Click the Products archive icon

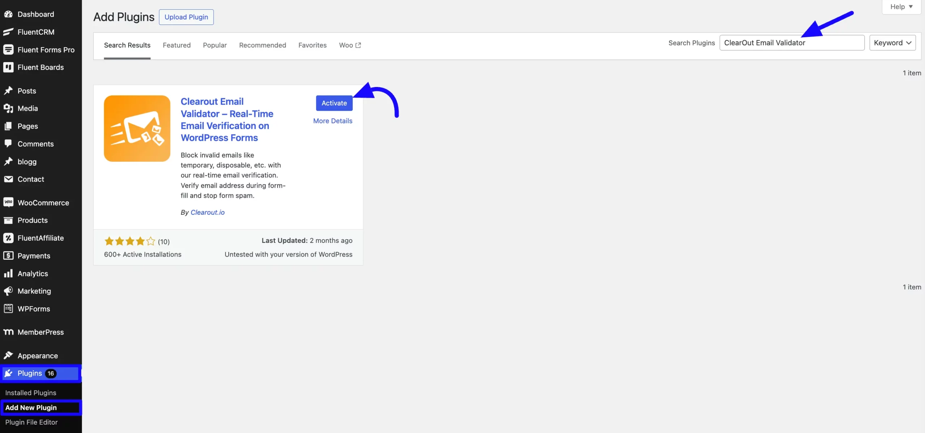pos(8,220)
